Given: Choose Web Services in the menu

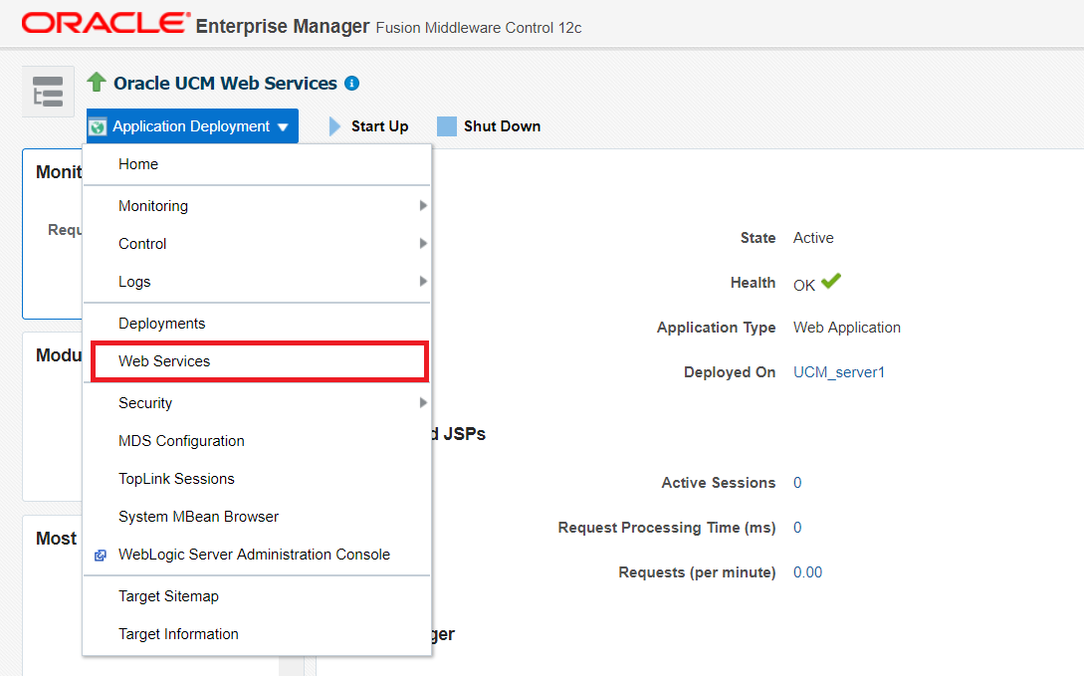Looking at the screenshot, I should (259, 360).
